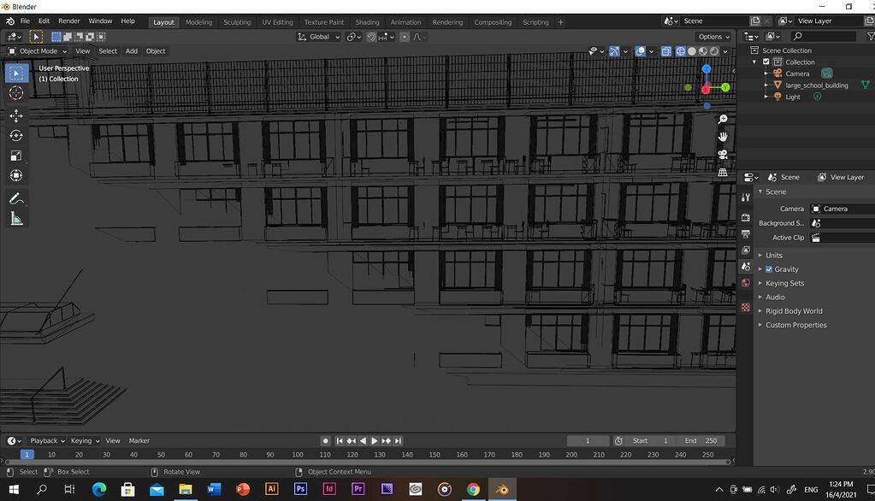Activate the Transform tool
The height and width of the screenshot is (501, 875).
tap(16, 176)
